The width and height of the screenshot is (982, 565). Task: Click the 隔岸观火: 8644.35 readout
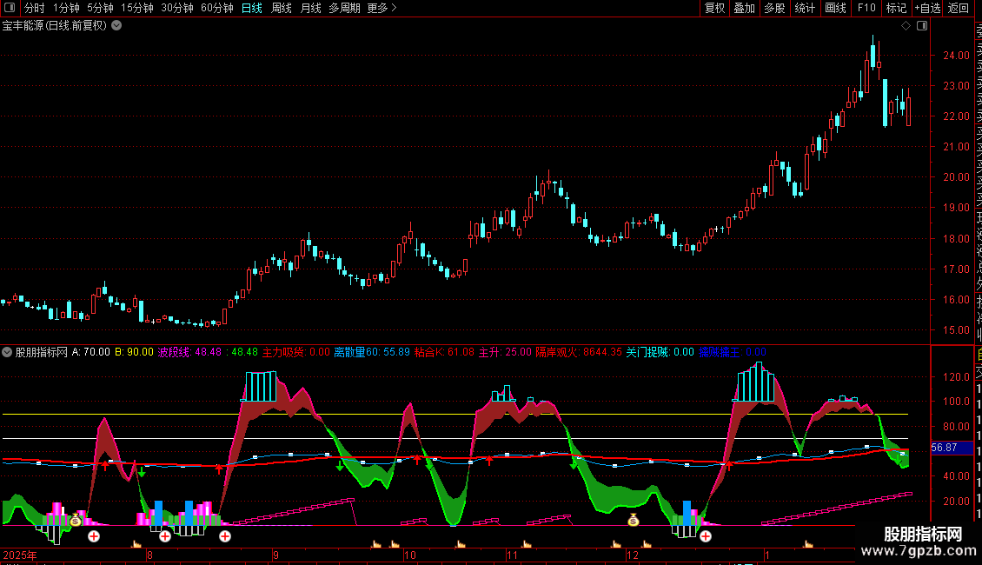579,352
